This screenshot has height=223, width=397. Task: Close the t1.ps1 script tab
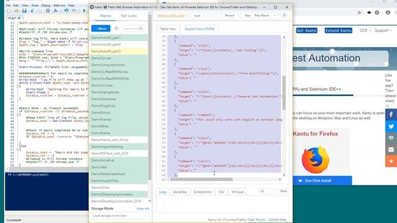[19, 18]
